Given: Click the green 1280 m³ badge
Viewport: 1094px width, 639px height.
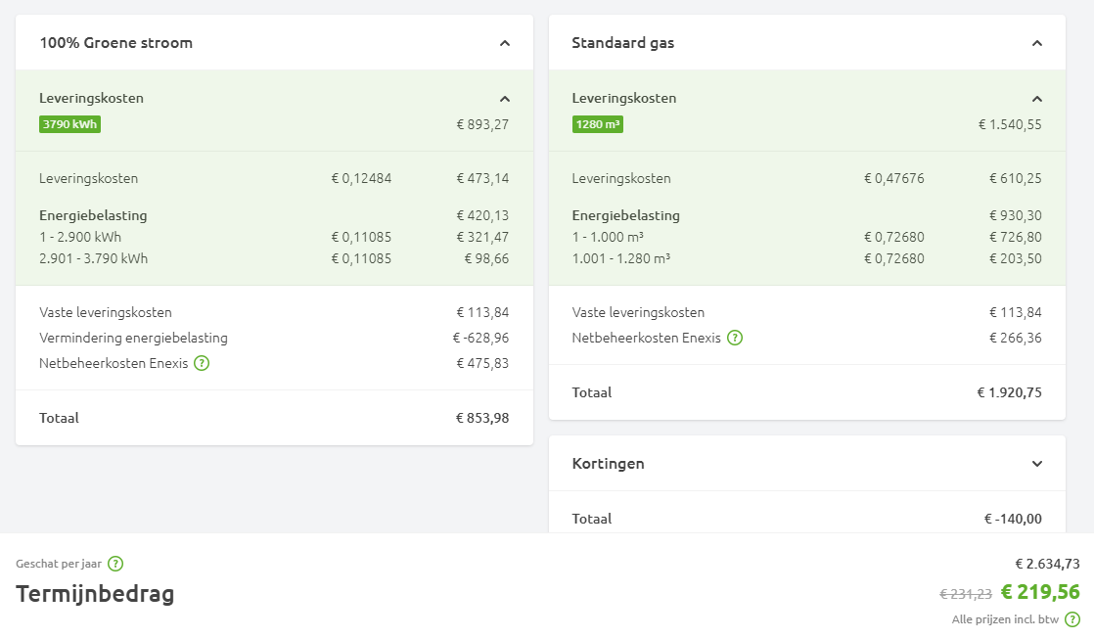Looking at the screenshot, I should click(x=598, y=124).
